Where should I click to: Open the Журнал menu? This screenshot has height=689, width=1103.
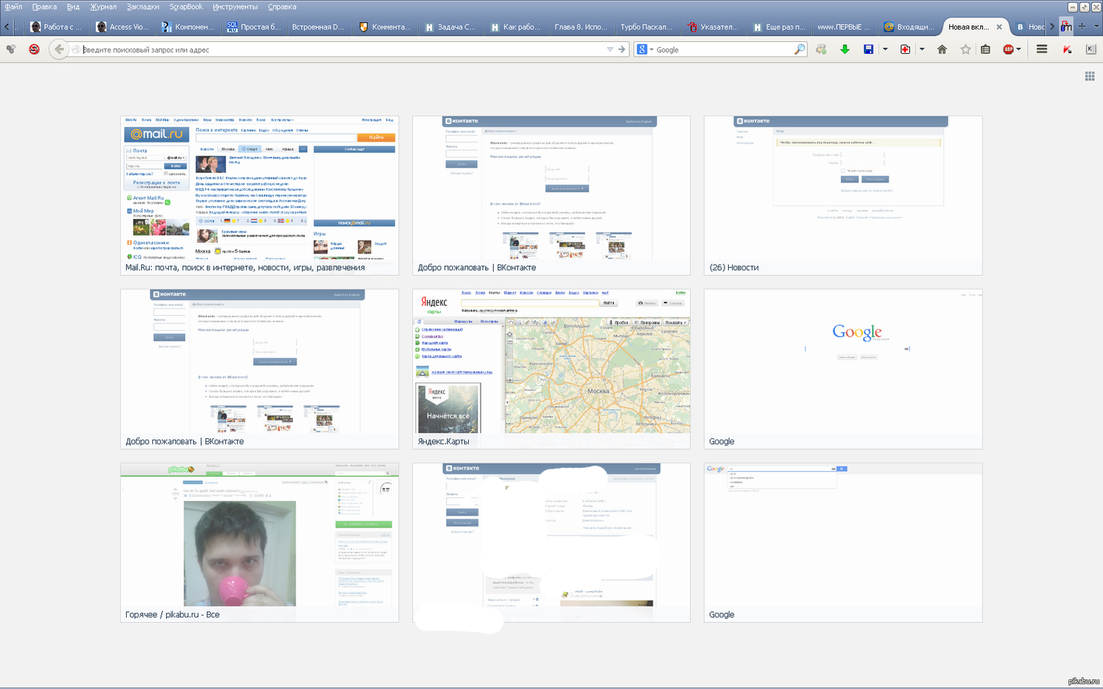(x=103, y=7)
